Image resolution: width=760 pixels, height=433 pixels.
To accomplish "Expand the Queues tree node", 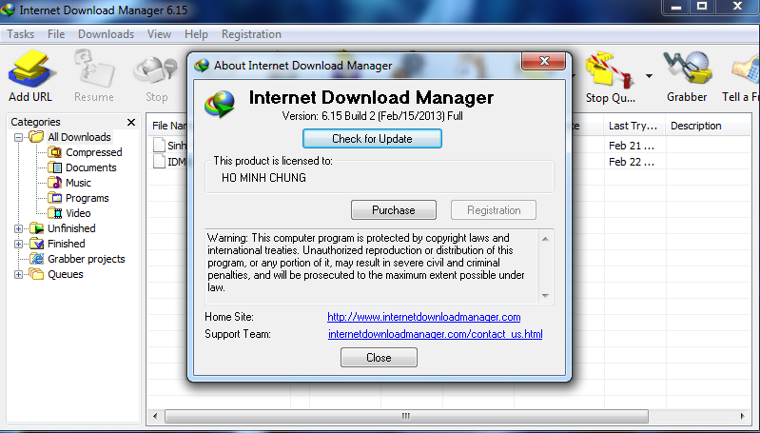I will [x=18, y=274].
